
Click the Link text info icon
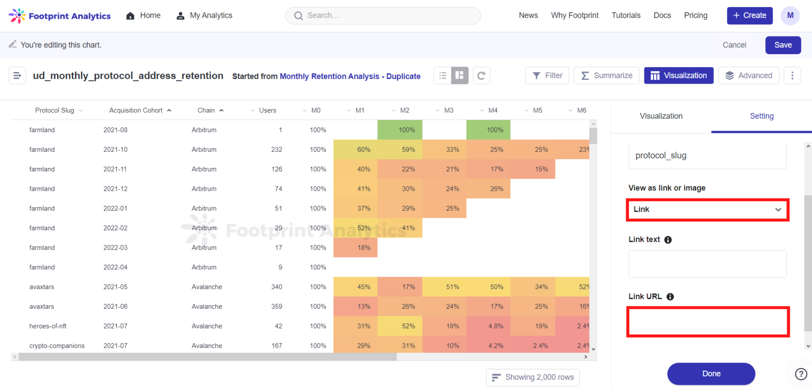(x=668, y=240)
